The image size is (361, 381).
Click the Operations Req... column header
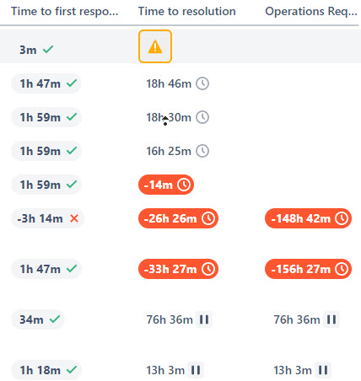pyautogui.click(x=311, y=12)
